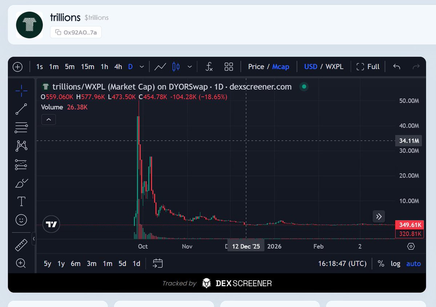Set date range to 5d

point(122,264)
